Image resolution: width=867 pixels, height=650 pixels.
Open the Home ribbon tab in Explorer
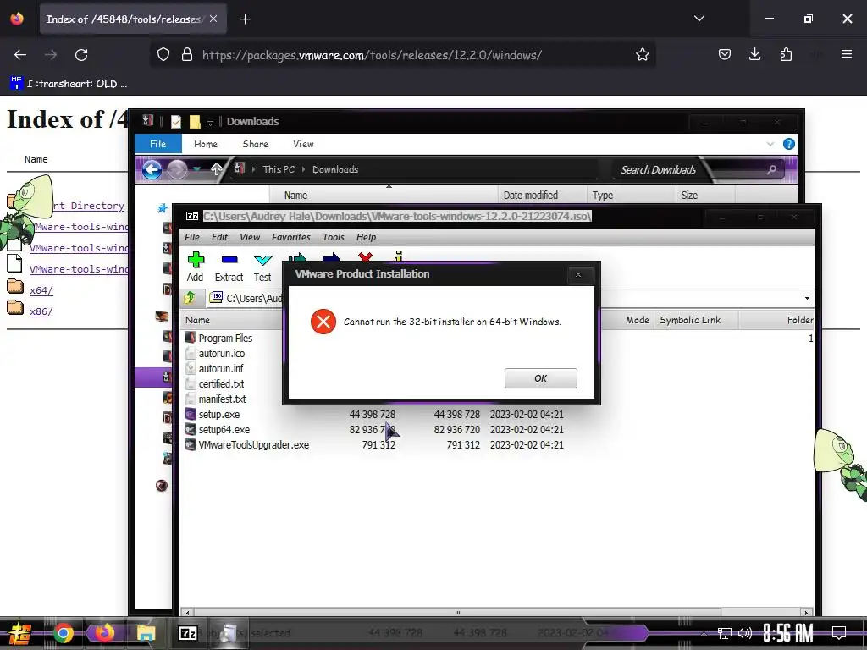206,144
